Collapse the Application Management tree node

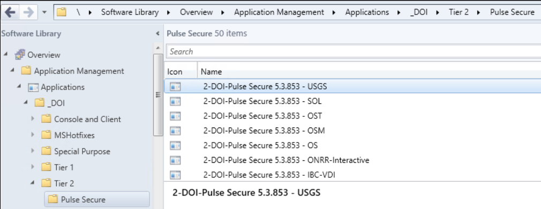[13, 71]
